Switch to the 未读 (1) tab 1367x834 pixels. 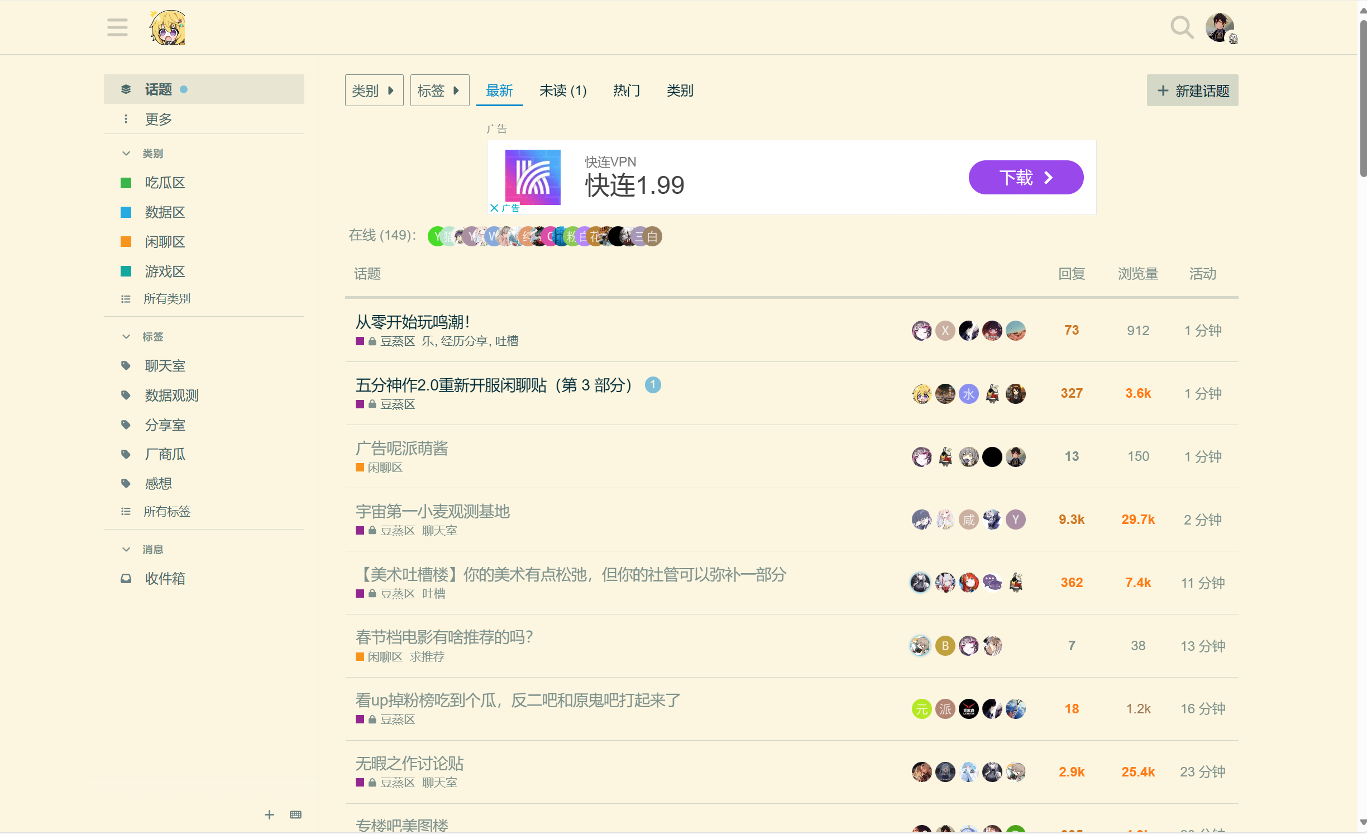coord(562,90)
